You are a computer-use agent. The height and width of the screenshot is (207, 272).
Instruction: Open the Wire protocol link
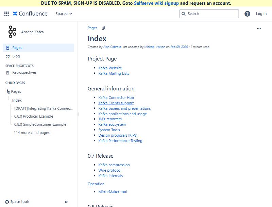pos(110,170)
